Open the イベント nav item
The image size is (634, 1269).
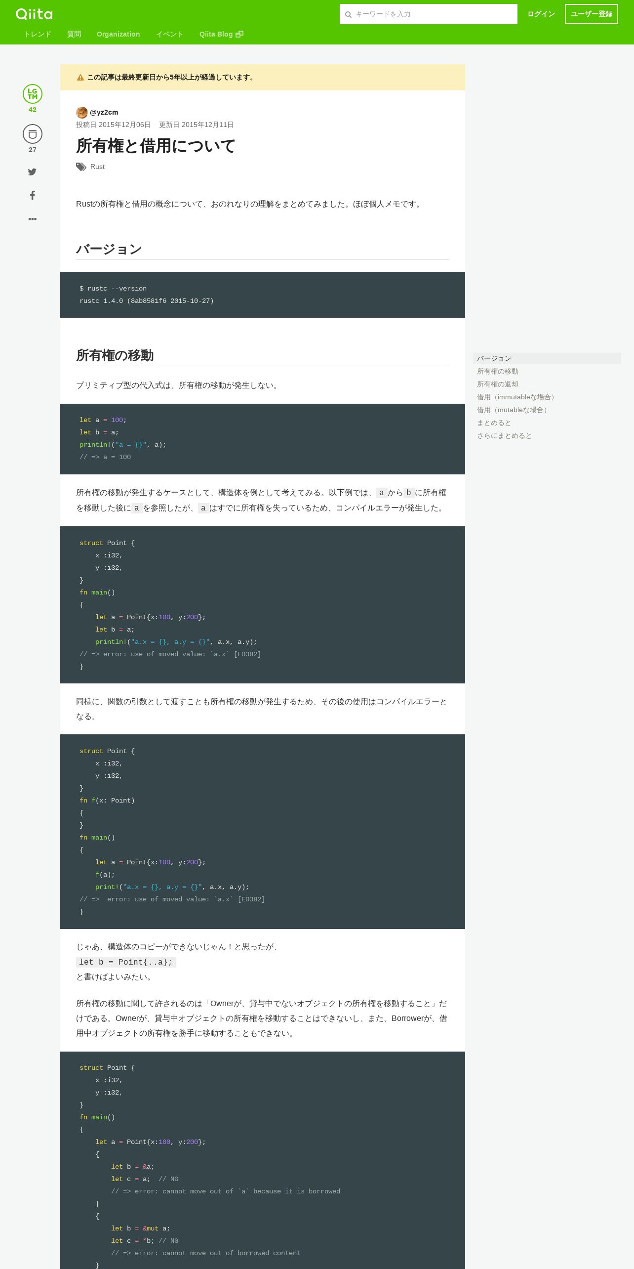point(170,34)
